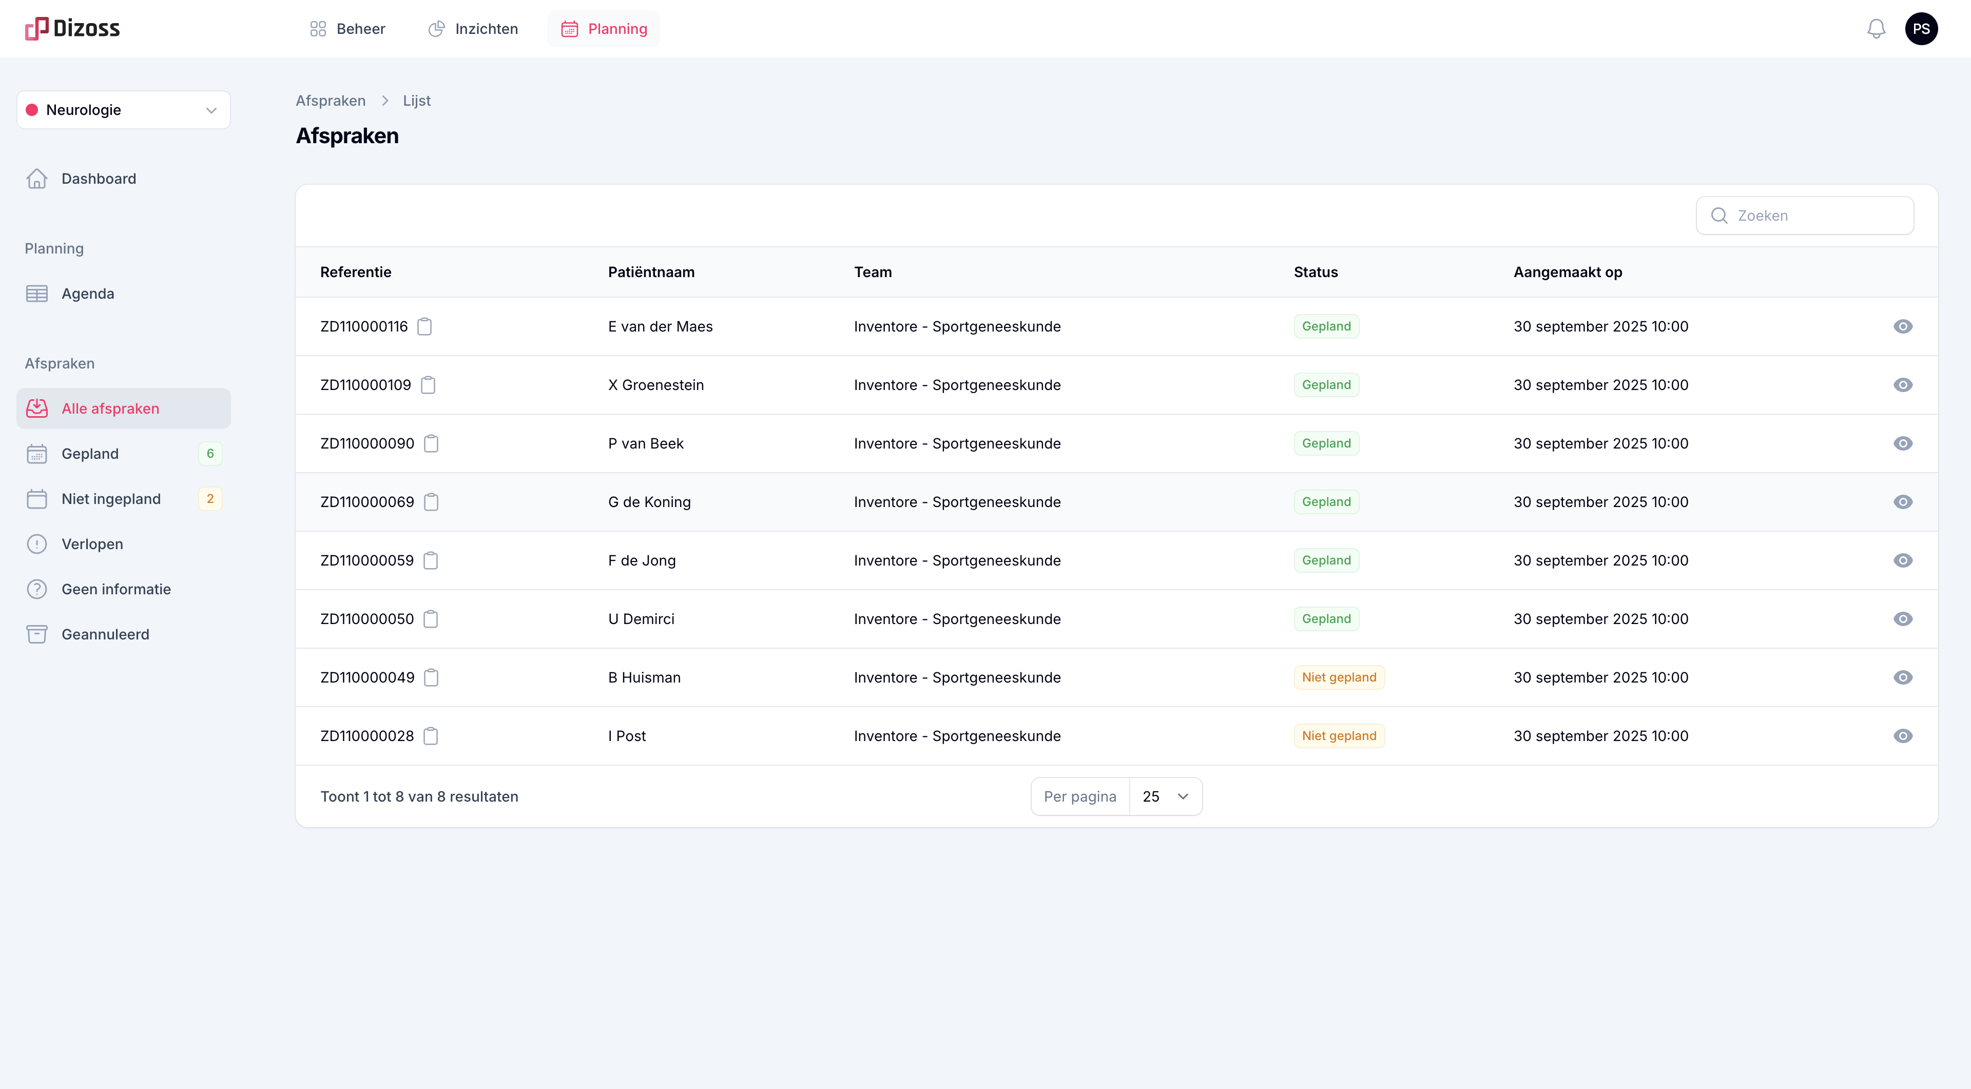Open PS user avatar menu
This screenshot has height=1089, width=1971.
(1921, 29)
